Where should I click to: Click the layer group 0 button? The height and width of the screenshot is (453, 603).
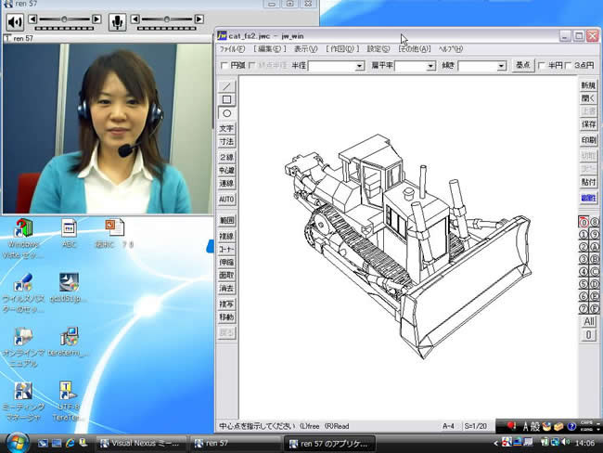tap(589, 335)
